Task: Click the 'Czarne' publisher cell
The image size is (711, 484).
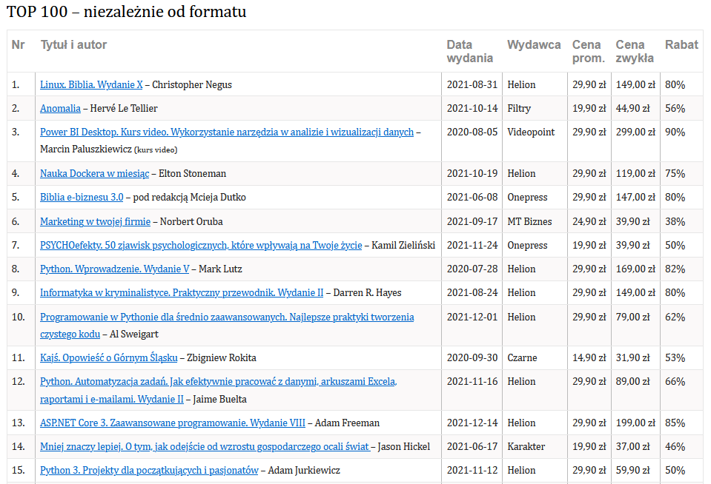Action: (x=522, y=357)
